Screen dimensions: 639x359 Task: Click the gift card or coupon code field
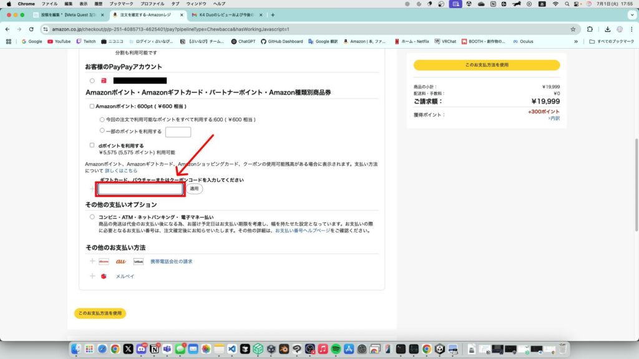click(140, 189)
